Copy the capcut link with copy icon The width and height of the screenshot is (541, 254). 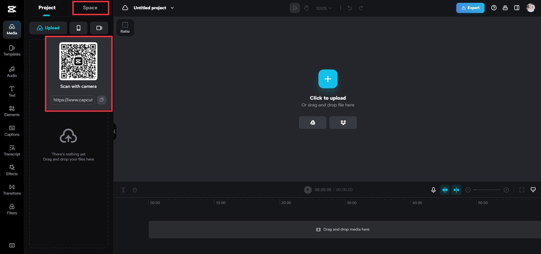tap(101, 100)
